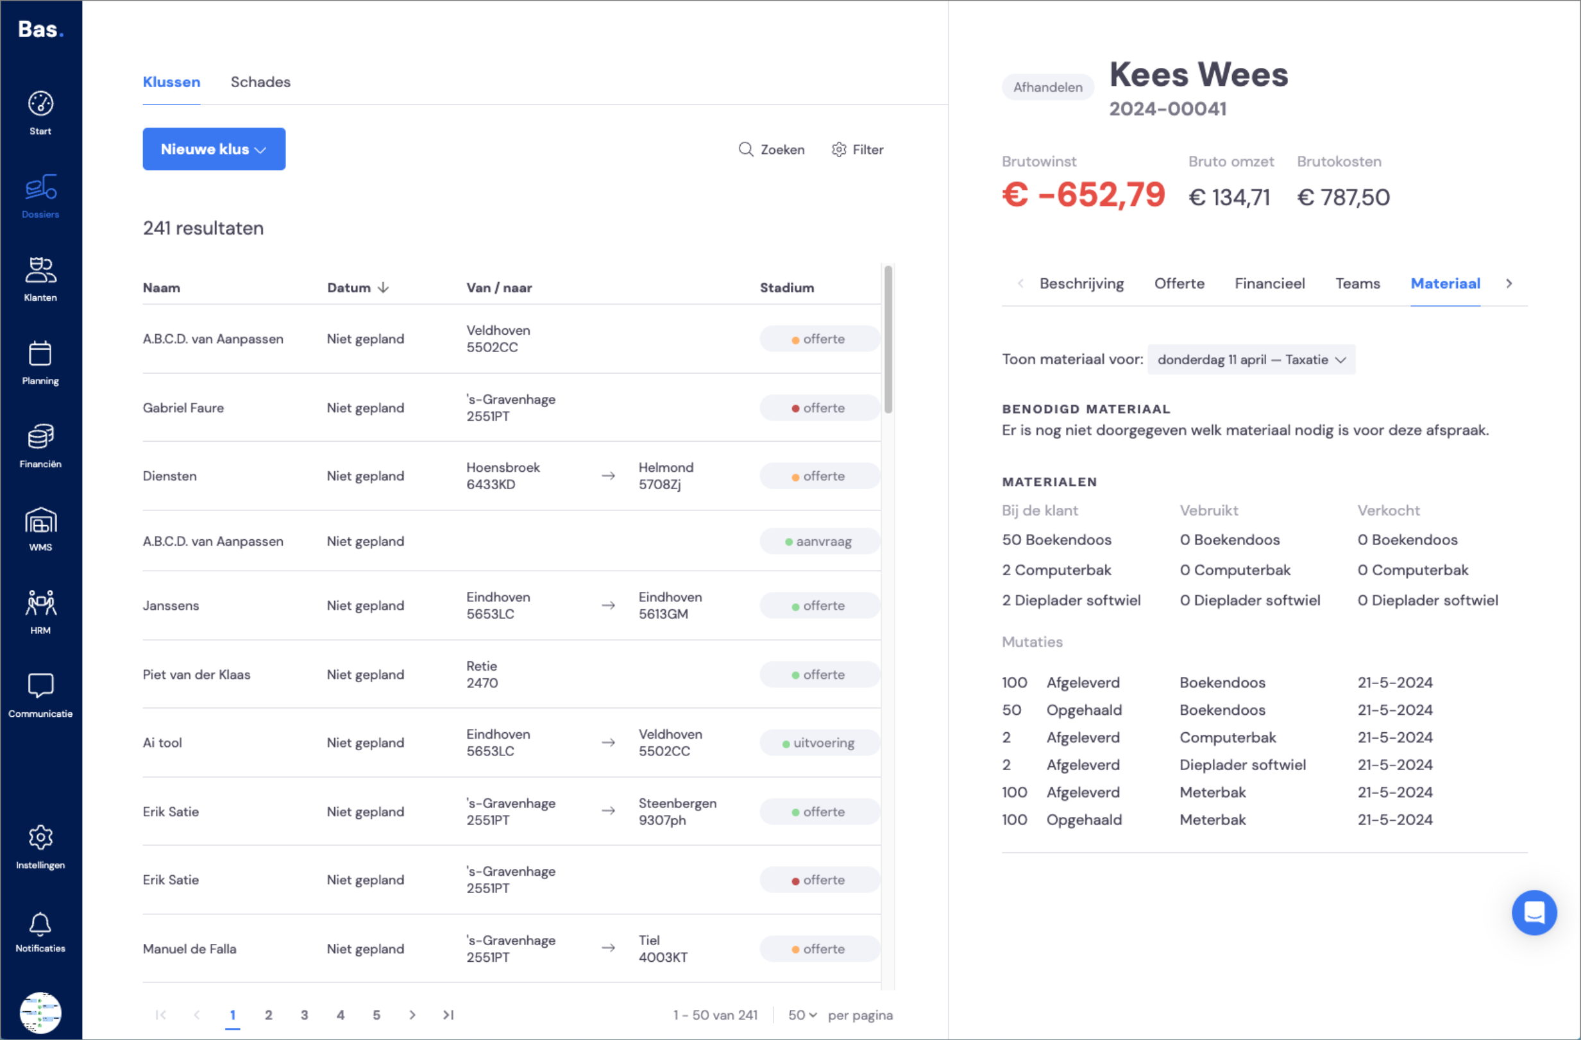
Task: Open HRM section in sidebar
Action: (40, 612)
